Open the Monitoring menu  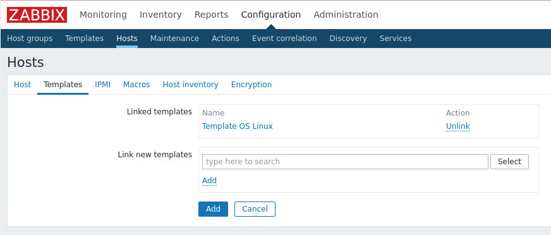point(103,15)
